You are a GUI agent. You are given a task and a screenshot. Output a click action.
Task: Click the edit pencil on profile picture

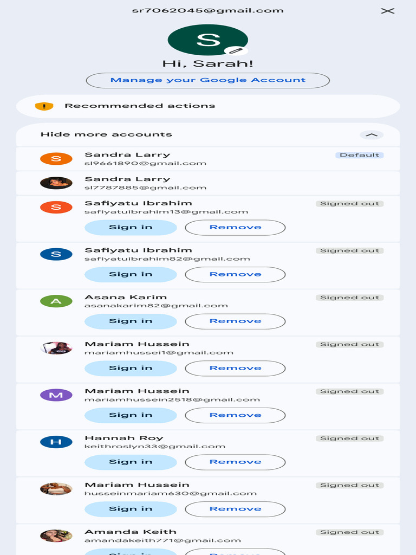point(236,50)
